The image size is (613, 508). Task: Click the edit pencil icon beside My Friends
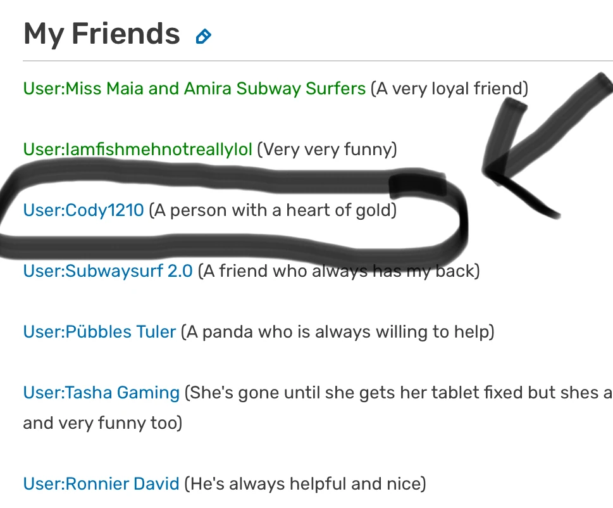tap(203, 37)
